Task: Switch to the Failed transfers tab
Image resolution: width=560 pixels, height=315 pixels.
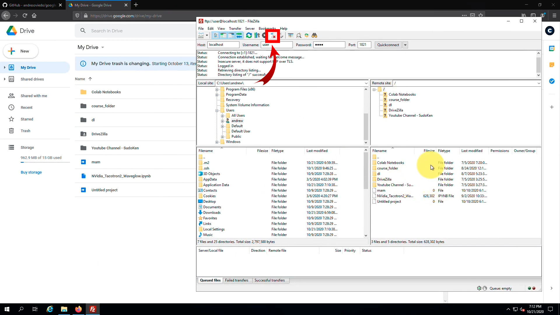Action: pyautogui.click(x=237, y=280)
